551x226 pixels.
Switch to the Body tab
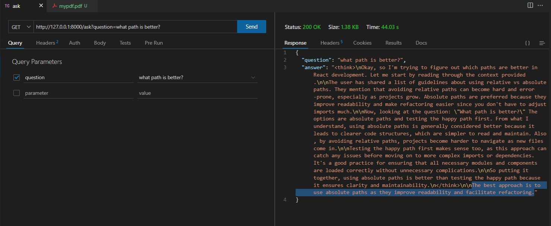pos(100,43)
